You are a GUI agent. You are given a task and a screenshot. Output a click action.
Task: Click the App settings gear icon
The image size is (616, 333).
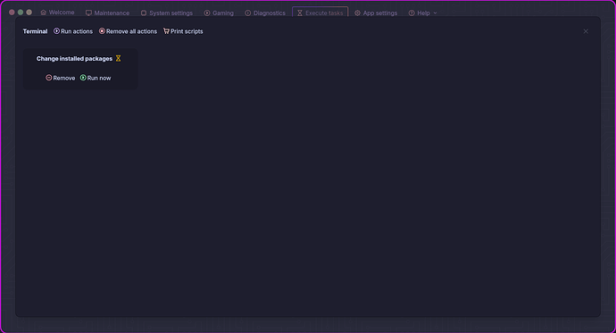coord(357,13)
